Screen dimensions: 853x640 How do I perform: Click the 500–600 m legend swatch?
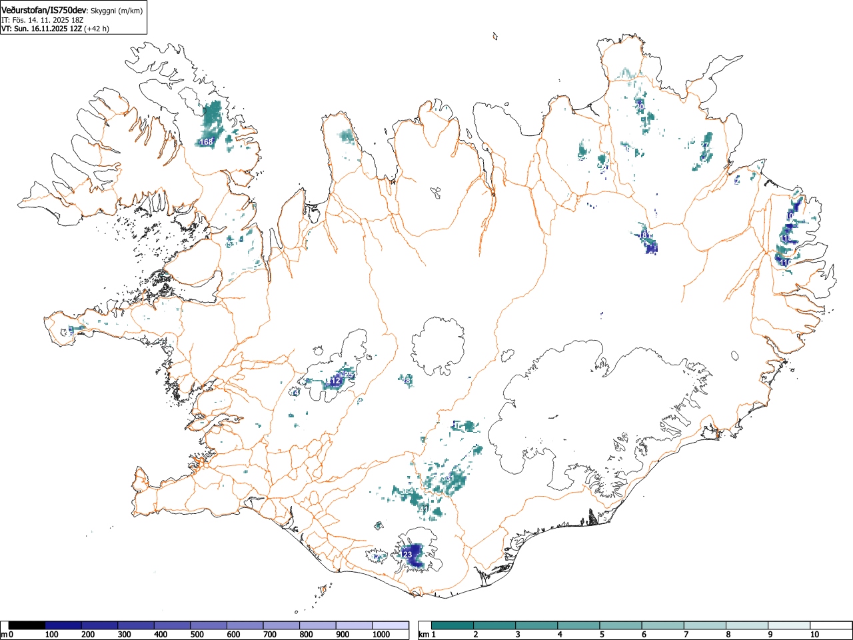click(209, 625)
